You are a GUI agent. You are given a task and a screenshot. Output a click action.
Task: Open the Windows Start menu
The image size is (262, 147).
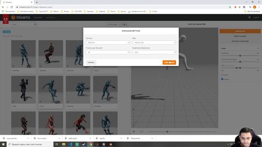pyautogui.click(x=3, y=144)
